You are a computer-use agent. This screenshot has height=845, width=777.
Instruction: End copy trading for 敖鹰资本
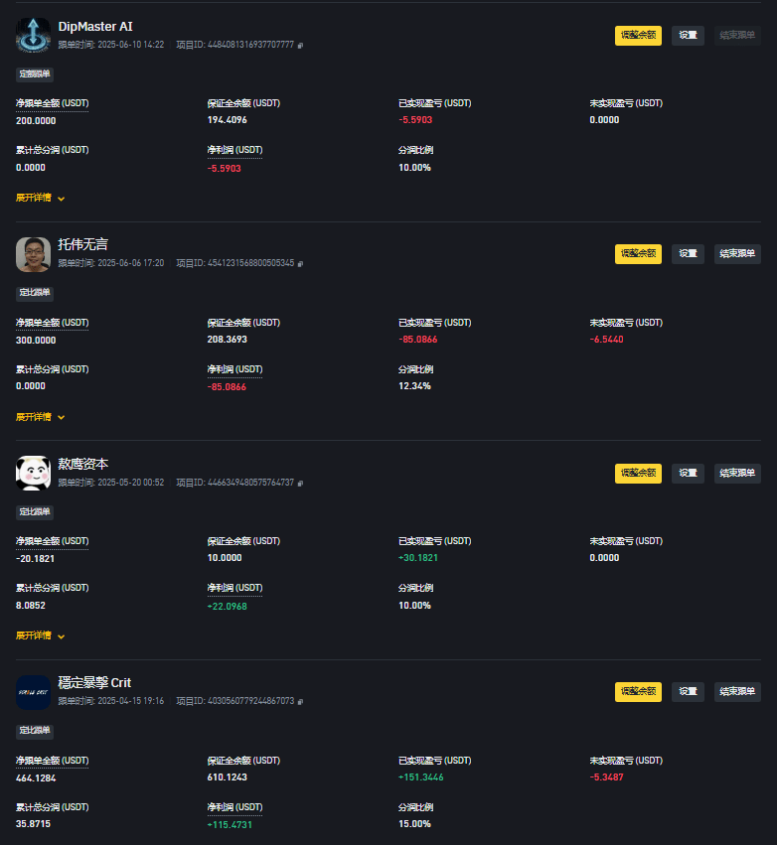737,474
